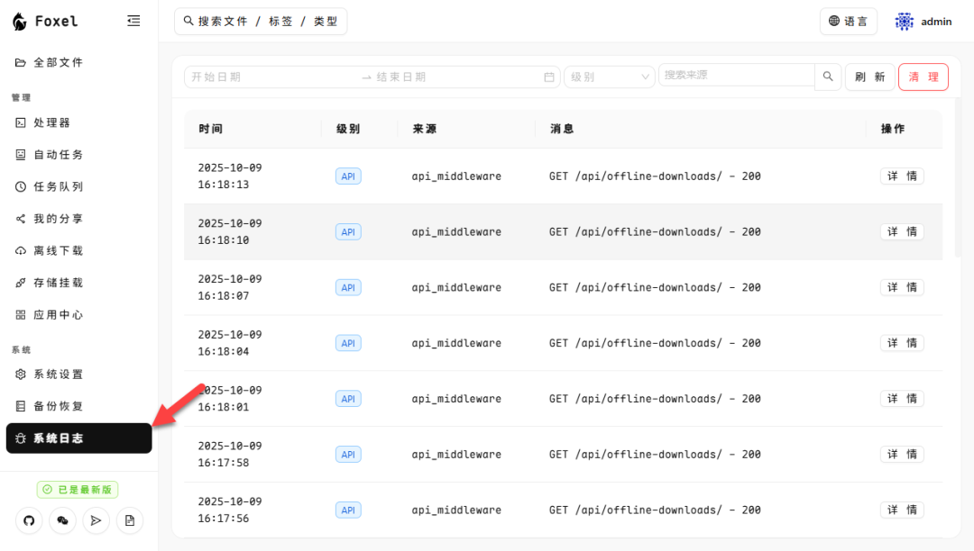Collapse the sidebar using the top-left icon

coord(133,21)
